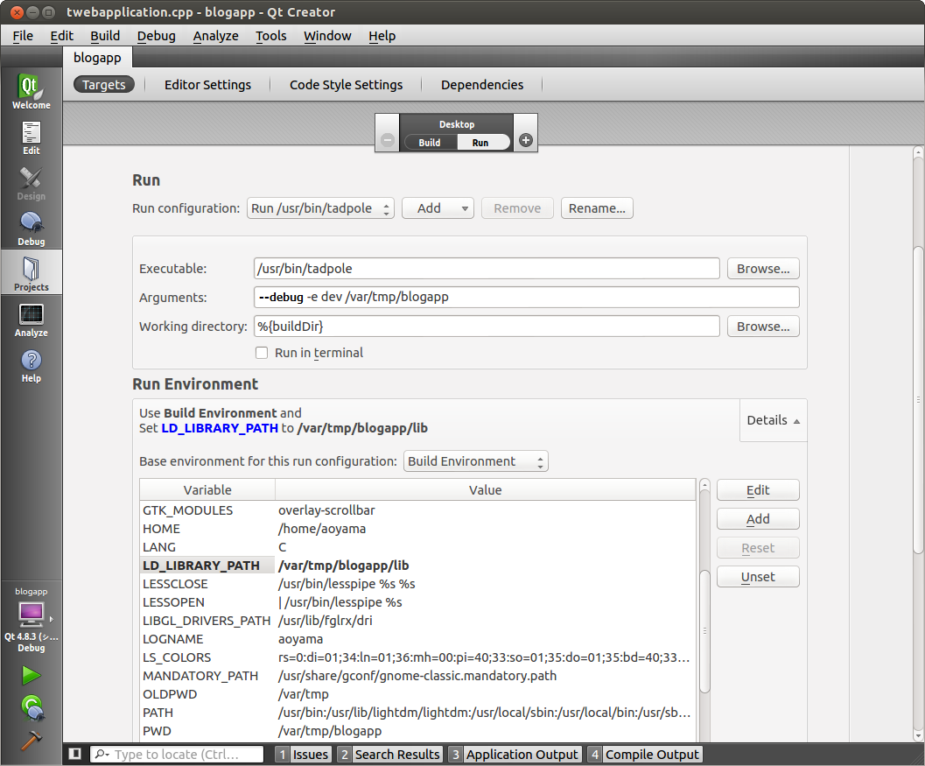Open the blogapp target selector monitor icon
925x766 pixels.
click(32, 615)
